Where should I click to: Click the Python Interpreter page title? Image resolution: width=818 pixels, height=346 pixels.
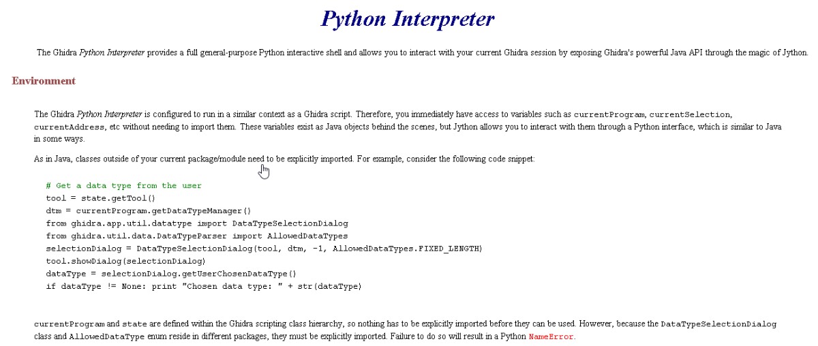(x=408, y=19)
